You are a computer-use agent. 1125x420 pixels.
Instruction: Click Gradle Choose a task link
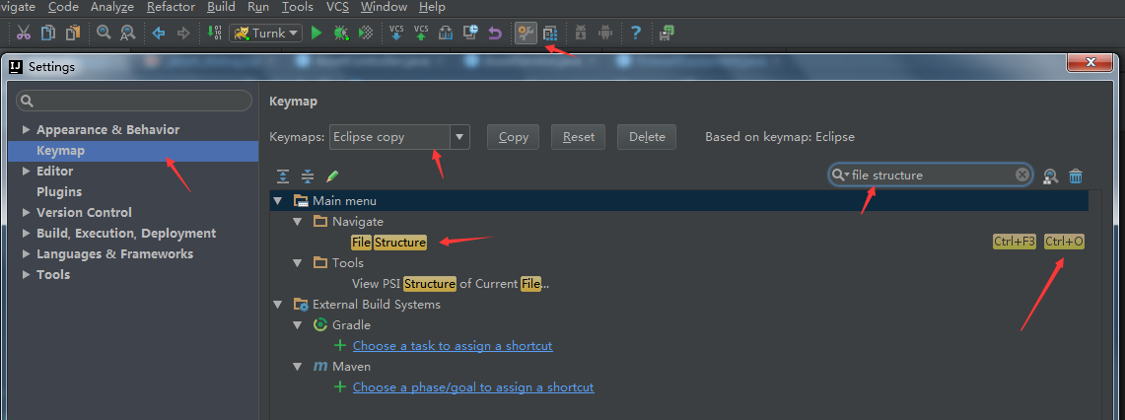click(453, 346)
